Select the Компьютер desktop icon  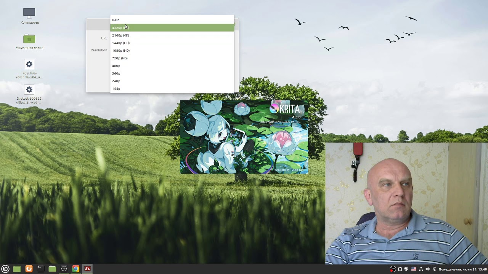(29, 16)
